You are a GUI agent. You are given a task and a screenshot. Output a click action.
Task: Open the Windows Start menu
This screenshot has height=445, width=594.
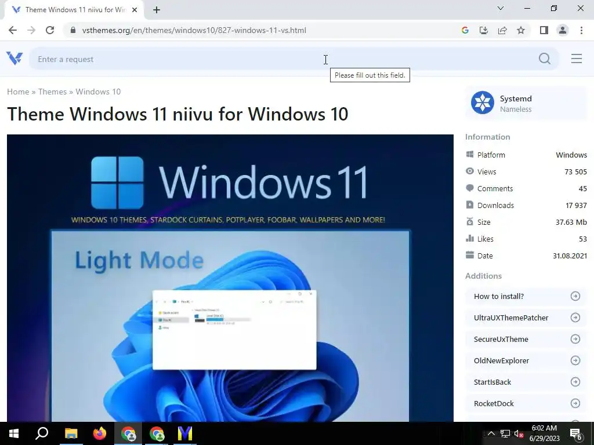(14, 433)
